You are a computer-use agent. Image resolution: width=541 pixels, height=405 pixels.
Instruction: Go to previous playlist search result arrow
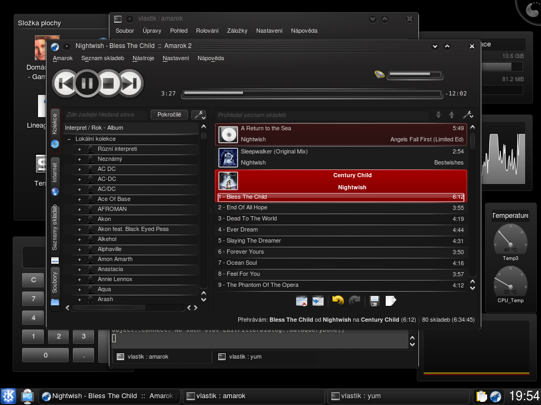point(451,114)
